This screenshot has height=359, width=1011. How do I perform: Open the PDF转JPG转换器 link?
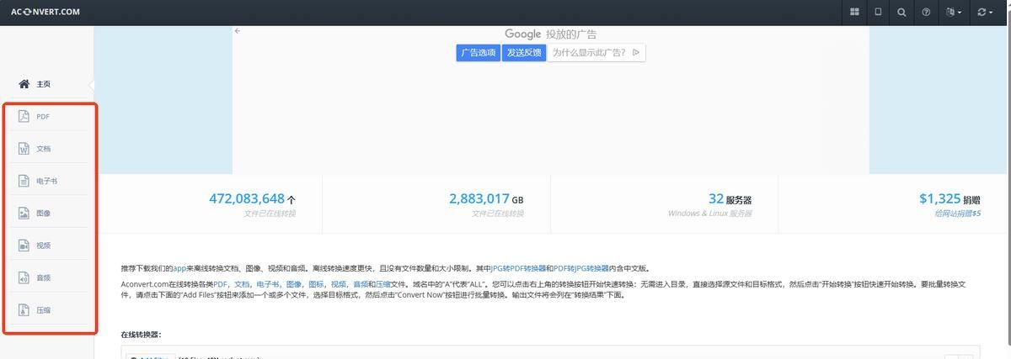coord(580,267)
